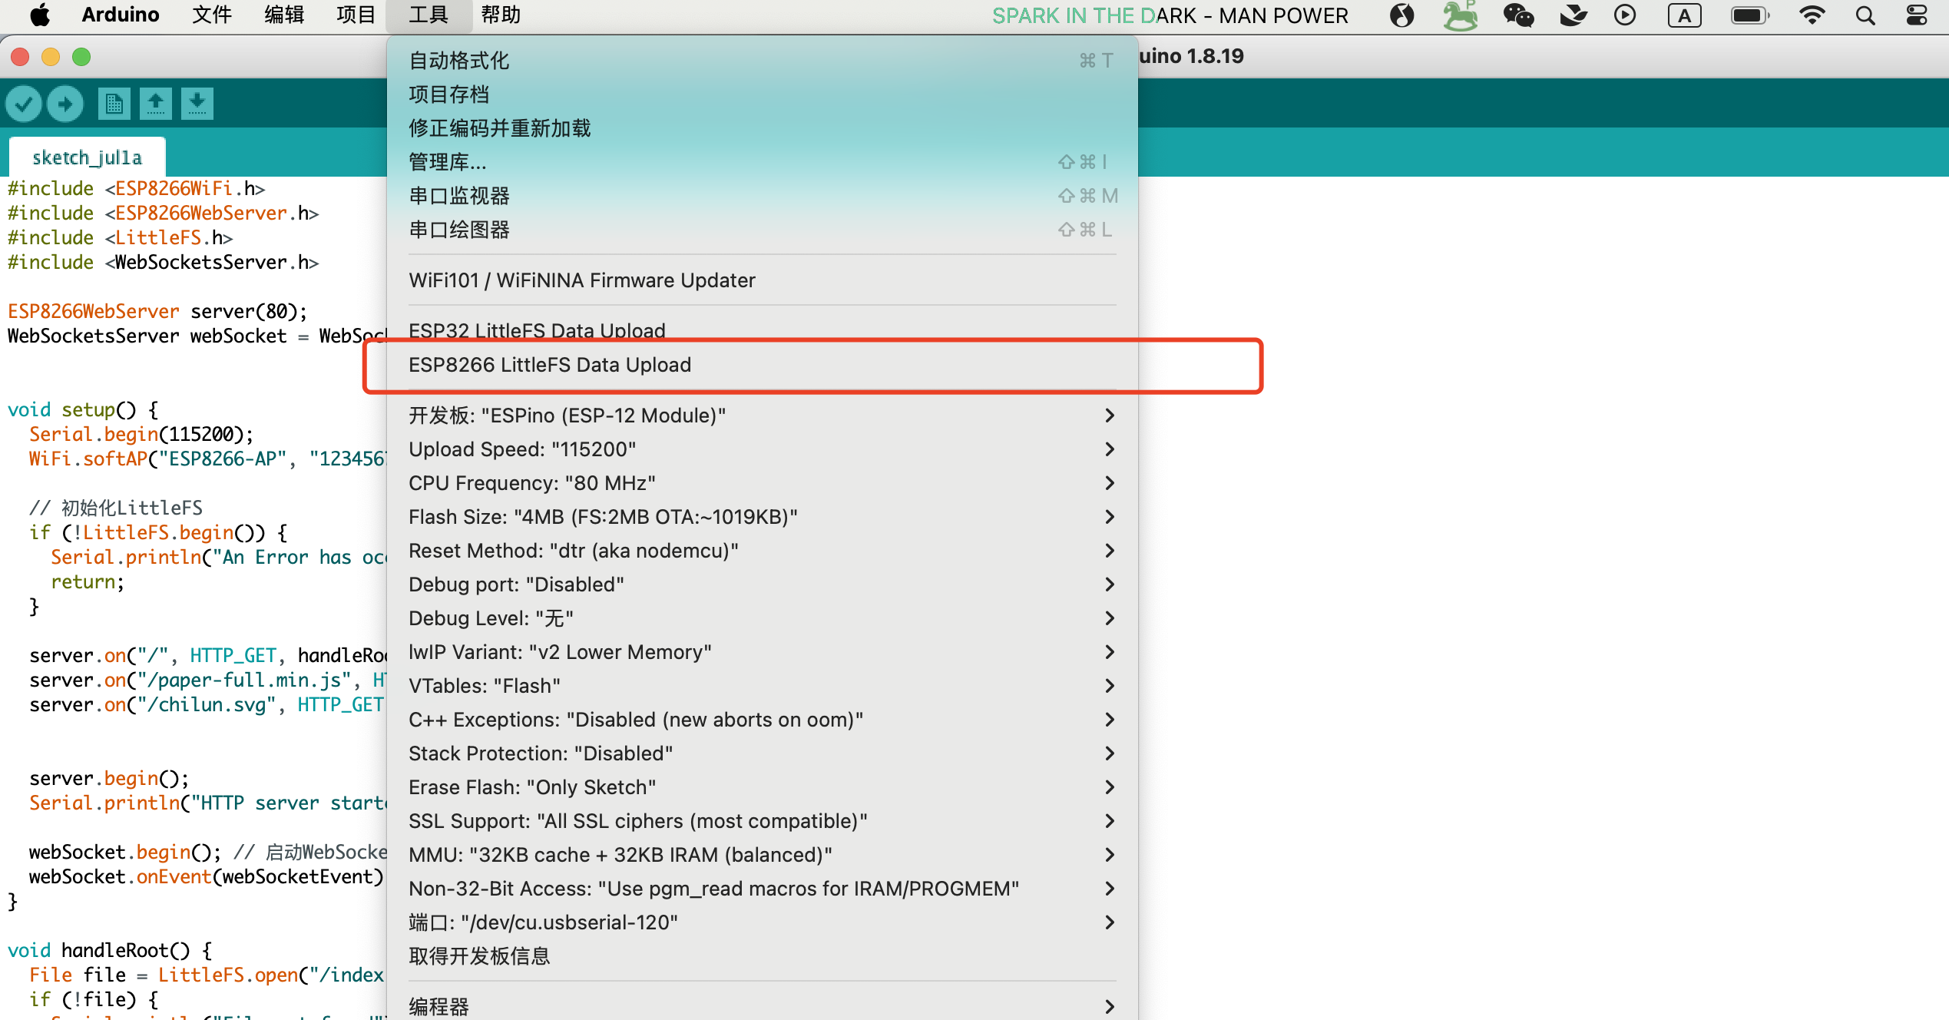Open Spotlight search in menu bar
Image resolution: width=1949 pixels, height=1020 pixels.
(x=1865, y=15)
